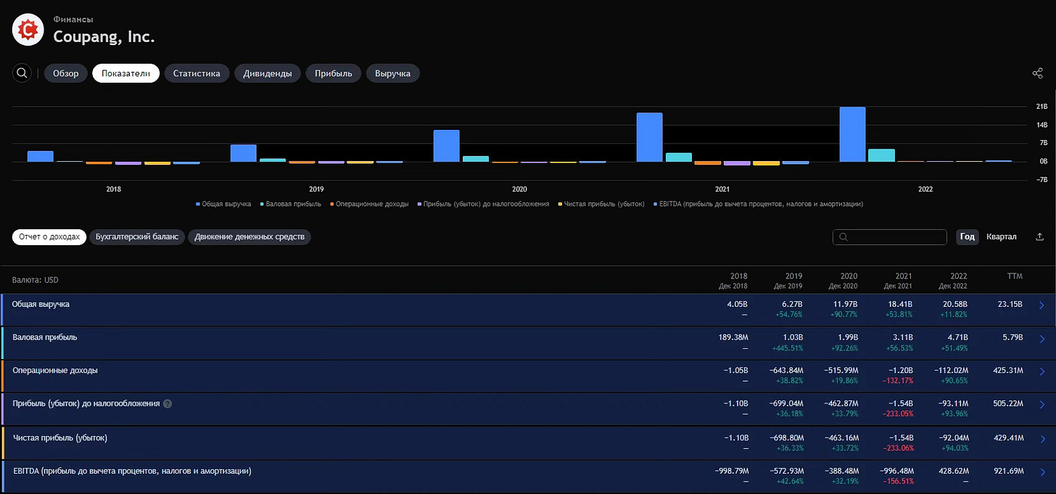Expand Валовая прибыль row chevron
Viewport: 1056px width, 494px height.
pyautogui.click(x=1041, y=339)
